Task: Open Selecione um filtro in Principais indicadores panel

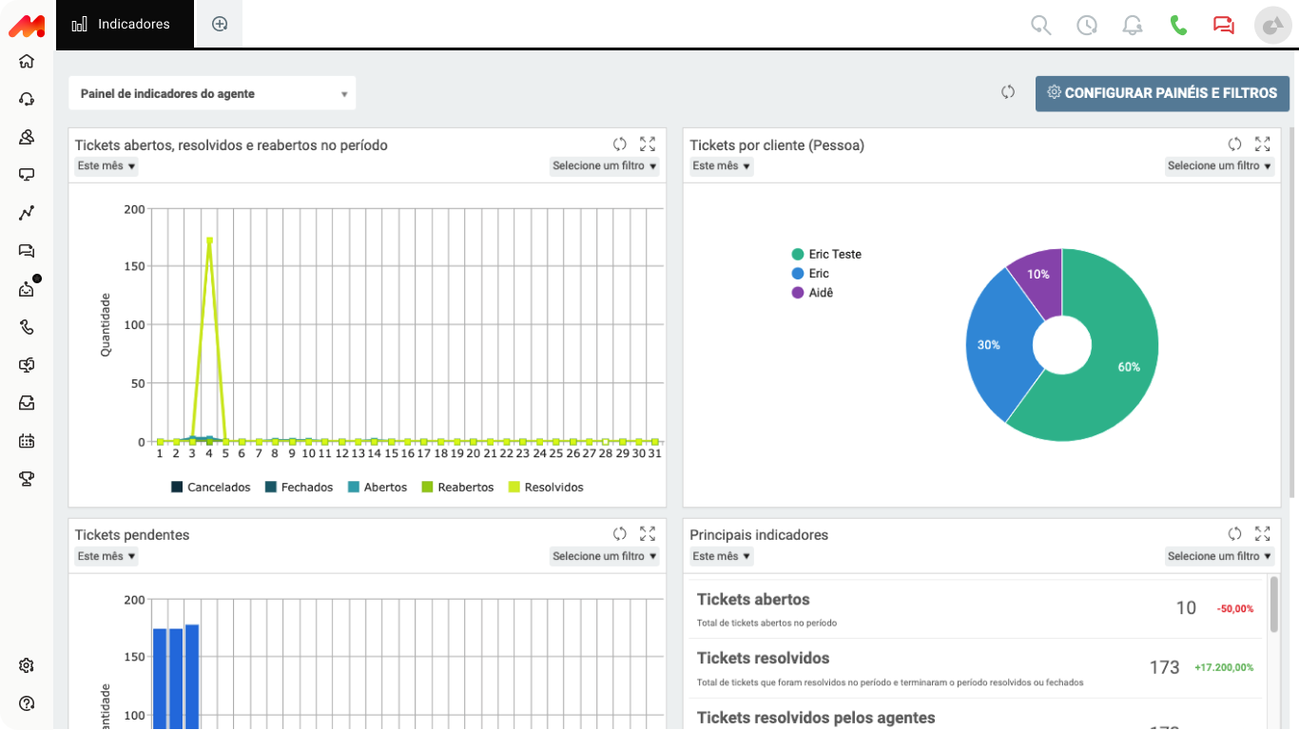Action: click(1220, 556)
